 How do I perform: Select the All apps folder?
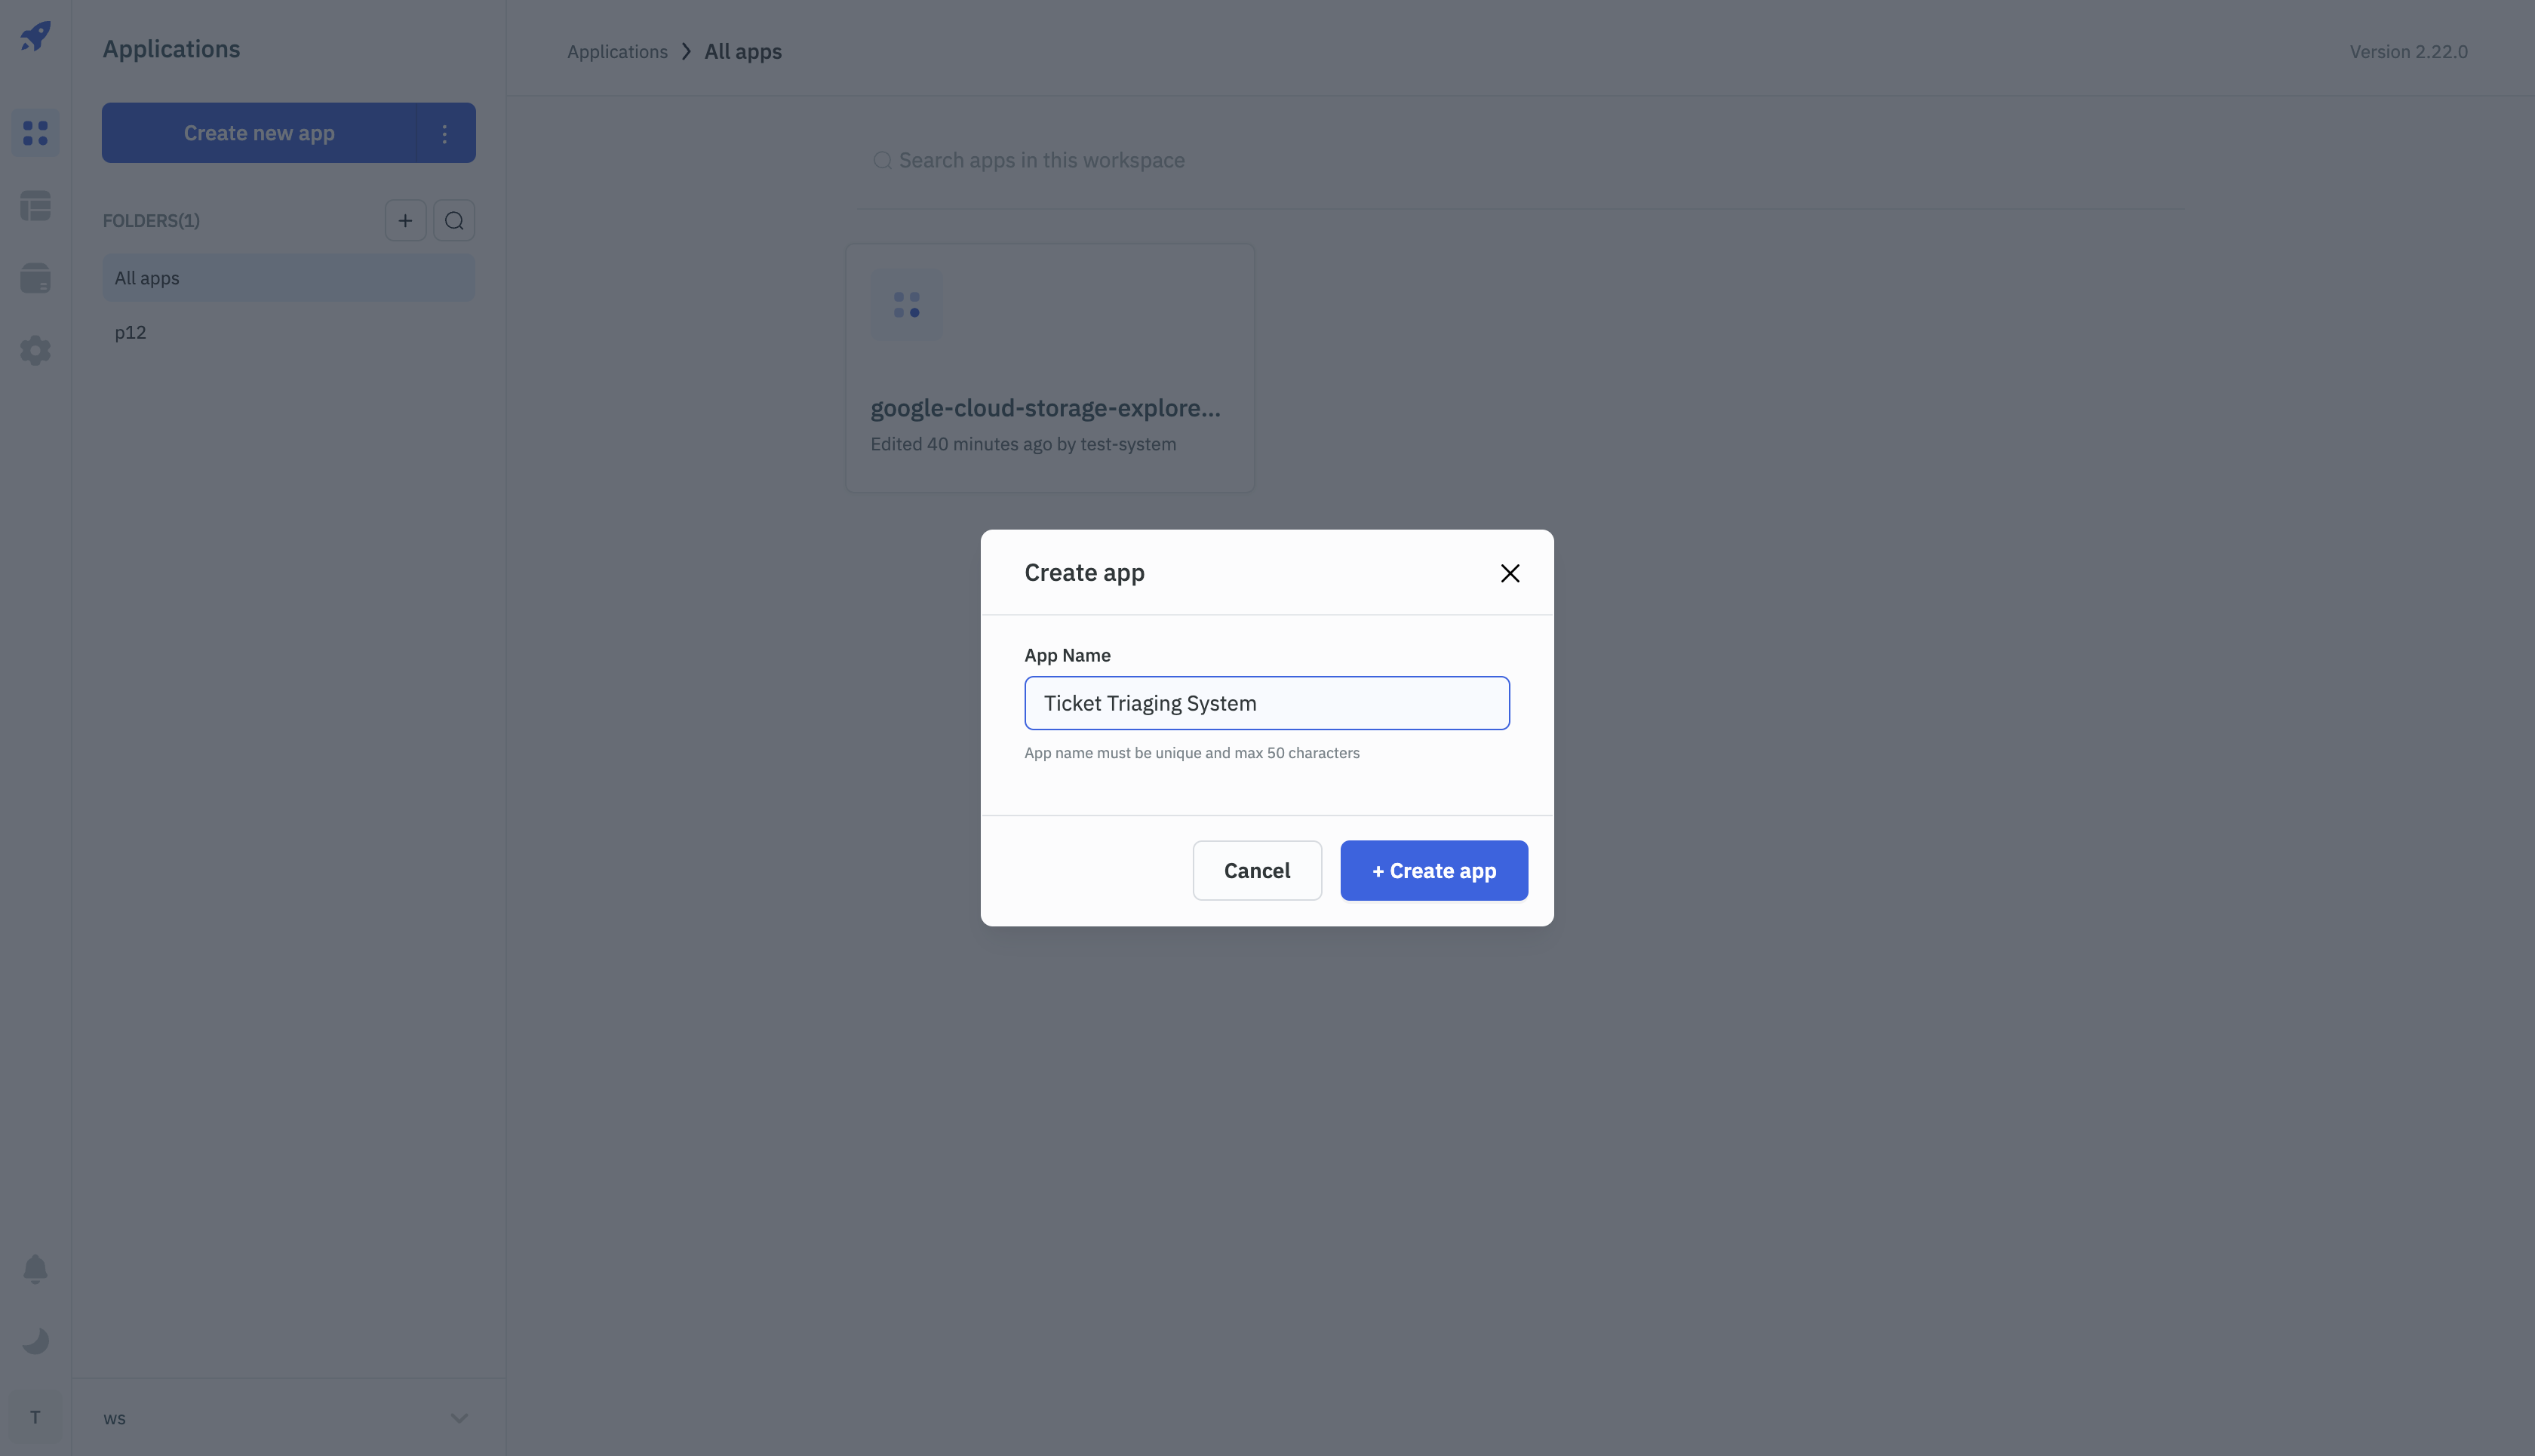(288, 278)
